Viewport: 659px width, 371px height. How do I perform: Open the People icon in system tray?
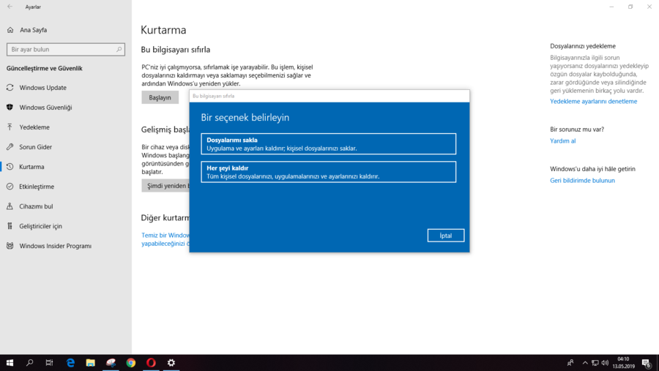coord(570,363)
